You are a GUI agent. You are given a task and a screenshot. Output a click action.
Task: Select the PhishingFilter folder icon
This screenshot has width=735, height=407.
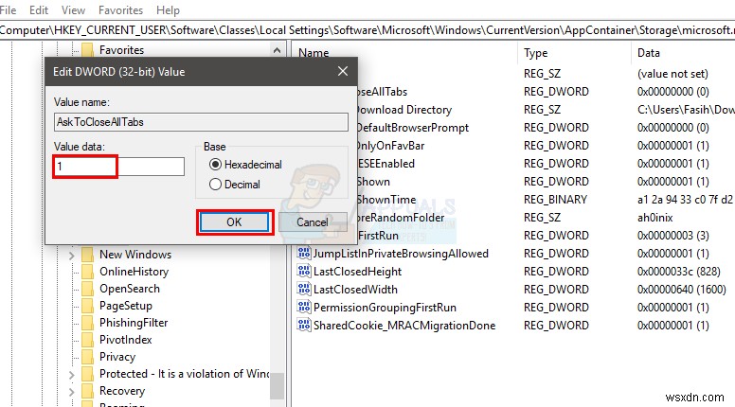pyautogui.click(x=87, y=323)
